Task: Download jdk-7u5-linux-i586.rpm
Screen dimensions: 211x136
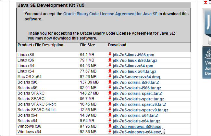Action: click(x=133, y=55)
